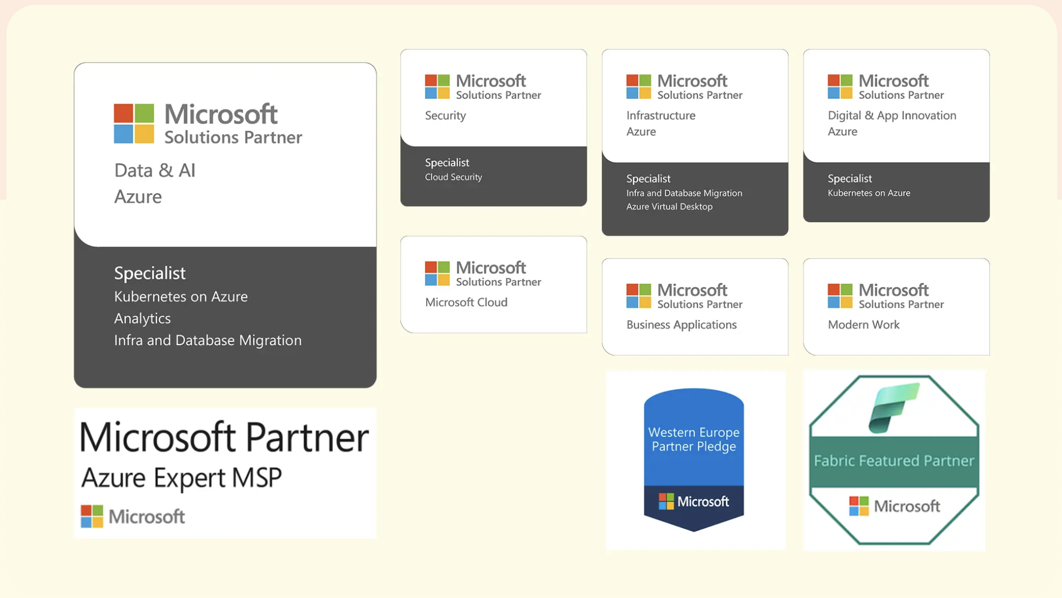1062x598 pixels.
Task: Click Microsoft logo under Azure Expert MSP
Action: (92, 516)
